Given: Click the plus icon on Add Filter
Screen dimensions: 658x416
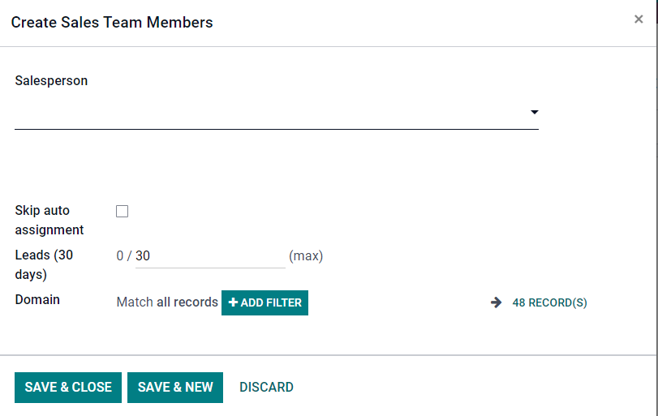Looking at the screenshot, I should tap(234, 302).
